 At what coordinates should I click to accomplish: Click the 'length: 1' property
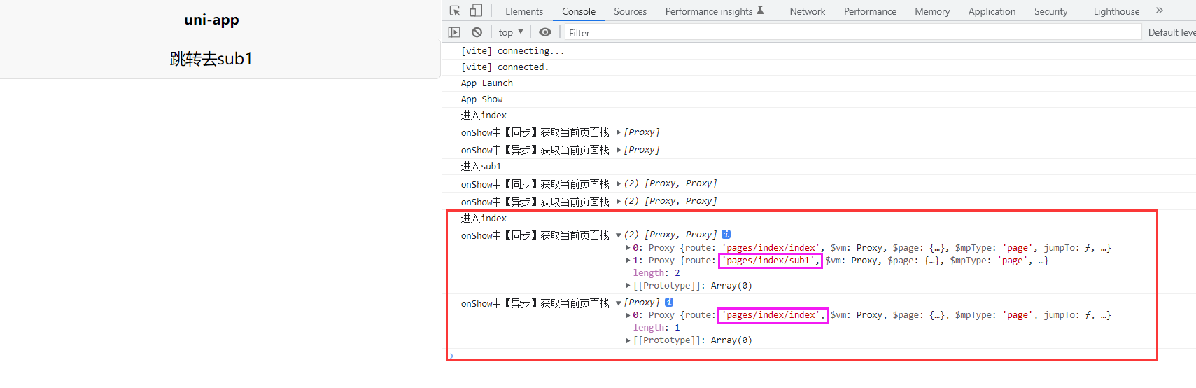[656, 328]
